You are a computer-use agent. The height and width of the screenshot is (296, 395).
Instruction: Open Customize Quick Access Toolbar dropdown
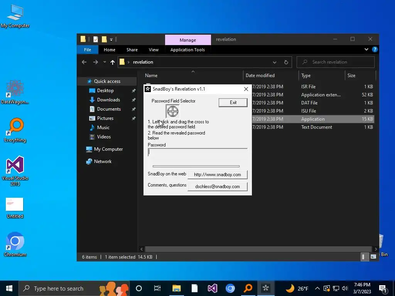tap(111, 40)
